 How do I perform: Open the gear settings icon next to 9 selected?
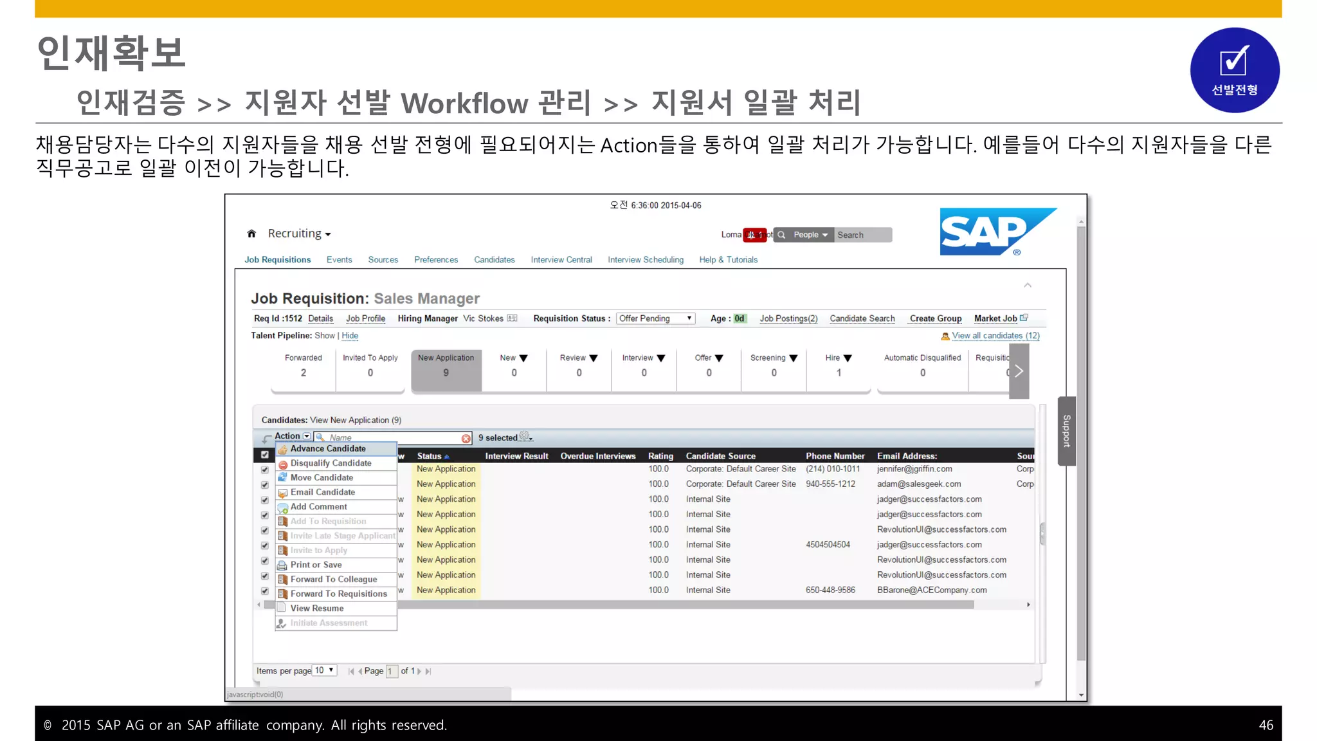pos(525,437)
